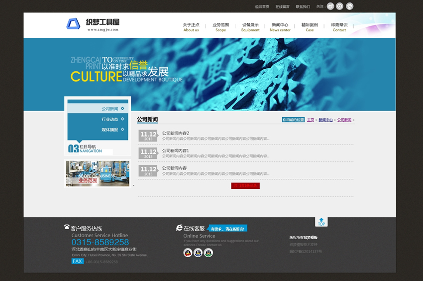Click the diamond bullet beside 媒体播报
This screenshot has height=281, width=423.
[x=122, y=130]
